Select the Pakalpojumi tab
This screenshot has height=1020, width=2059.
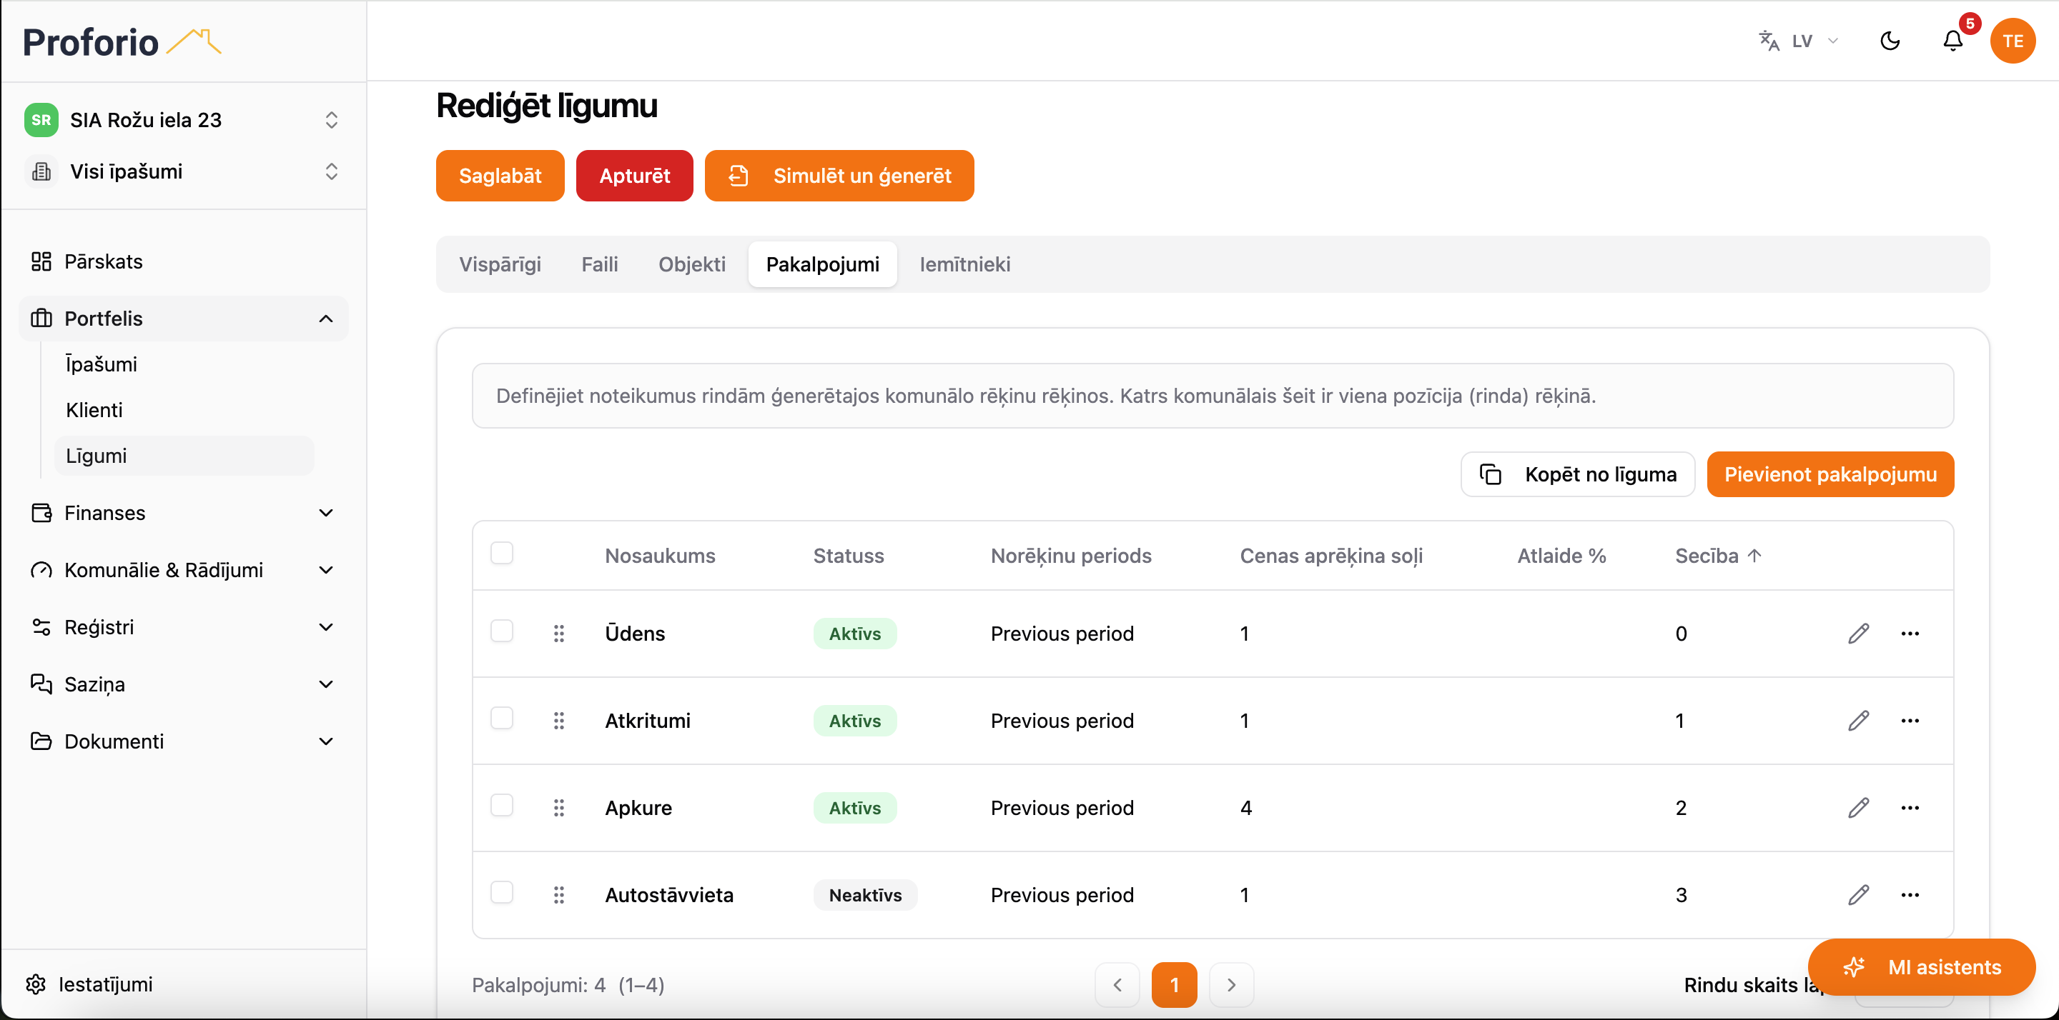pos(822,264)
